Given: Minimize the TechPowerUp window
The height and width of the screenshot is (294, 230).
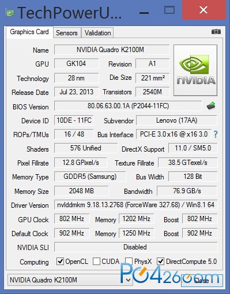Looking at the screenshot, I should [144, 13].
